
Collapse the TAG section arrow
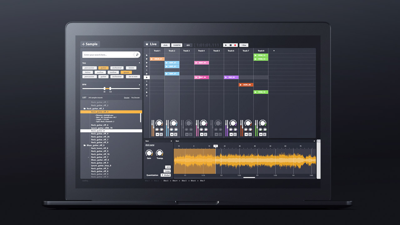click(x=139, y=63)
